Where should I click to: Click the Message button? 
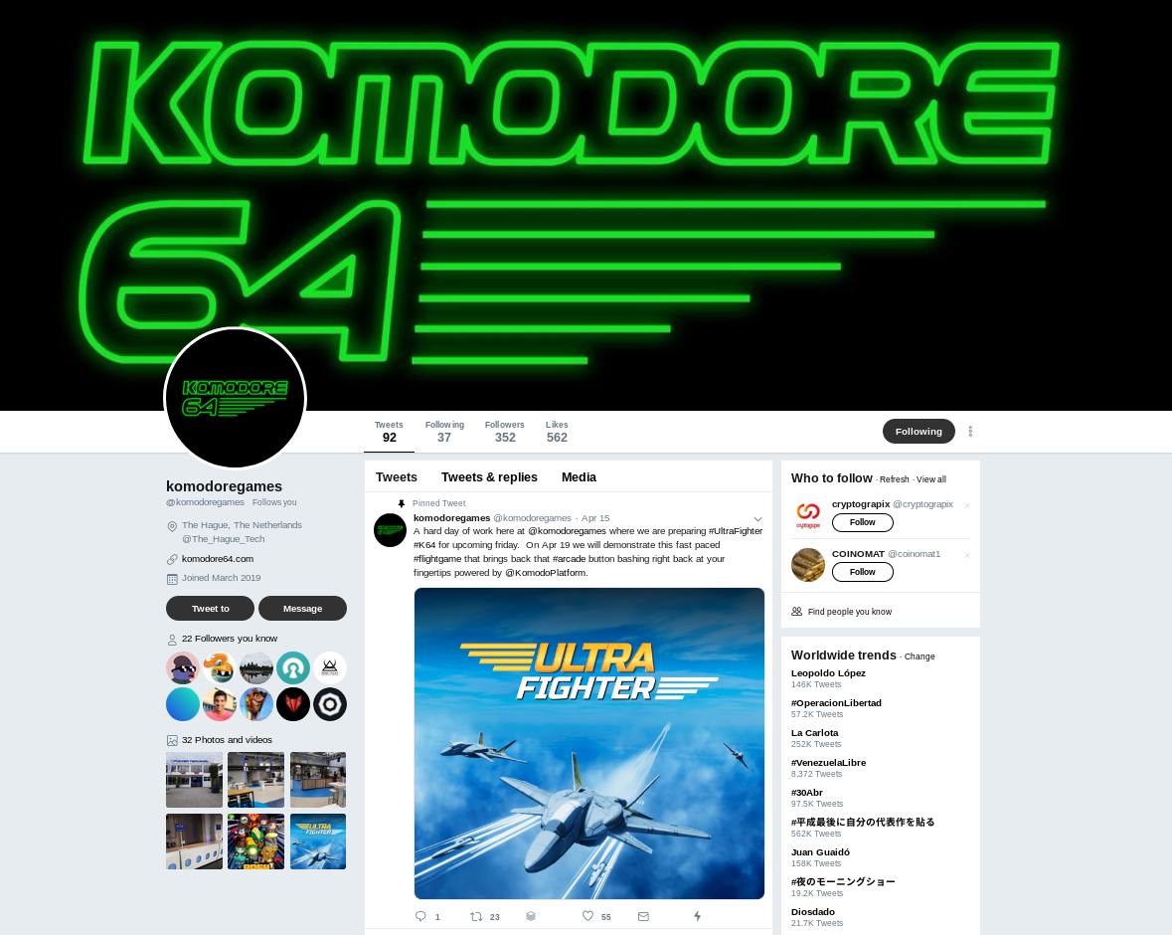point(303,608)
